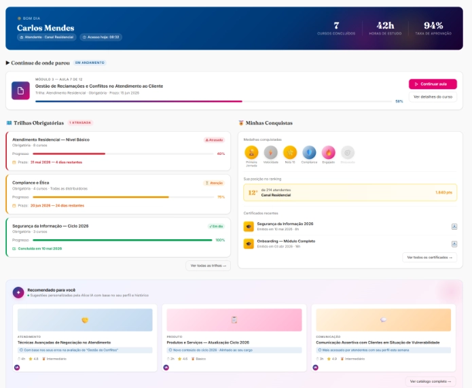Click the Em dia check badge

(216, 226)
